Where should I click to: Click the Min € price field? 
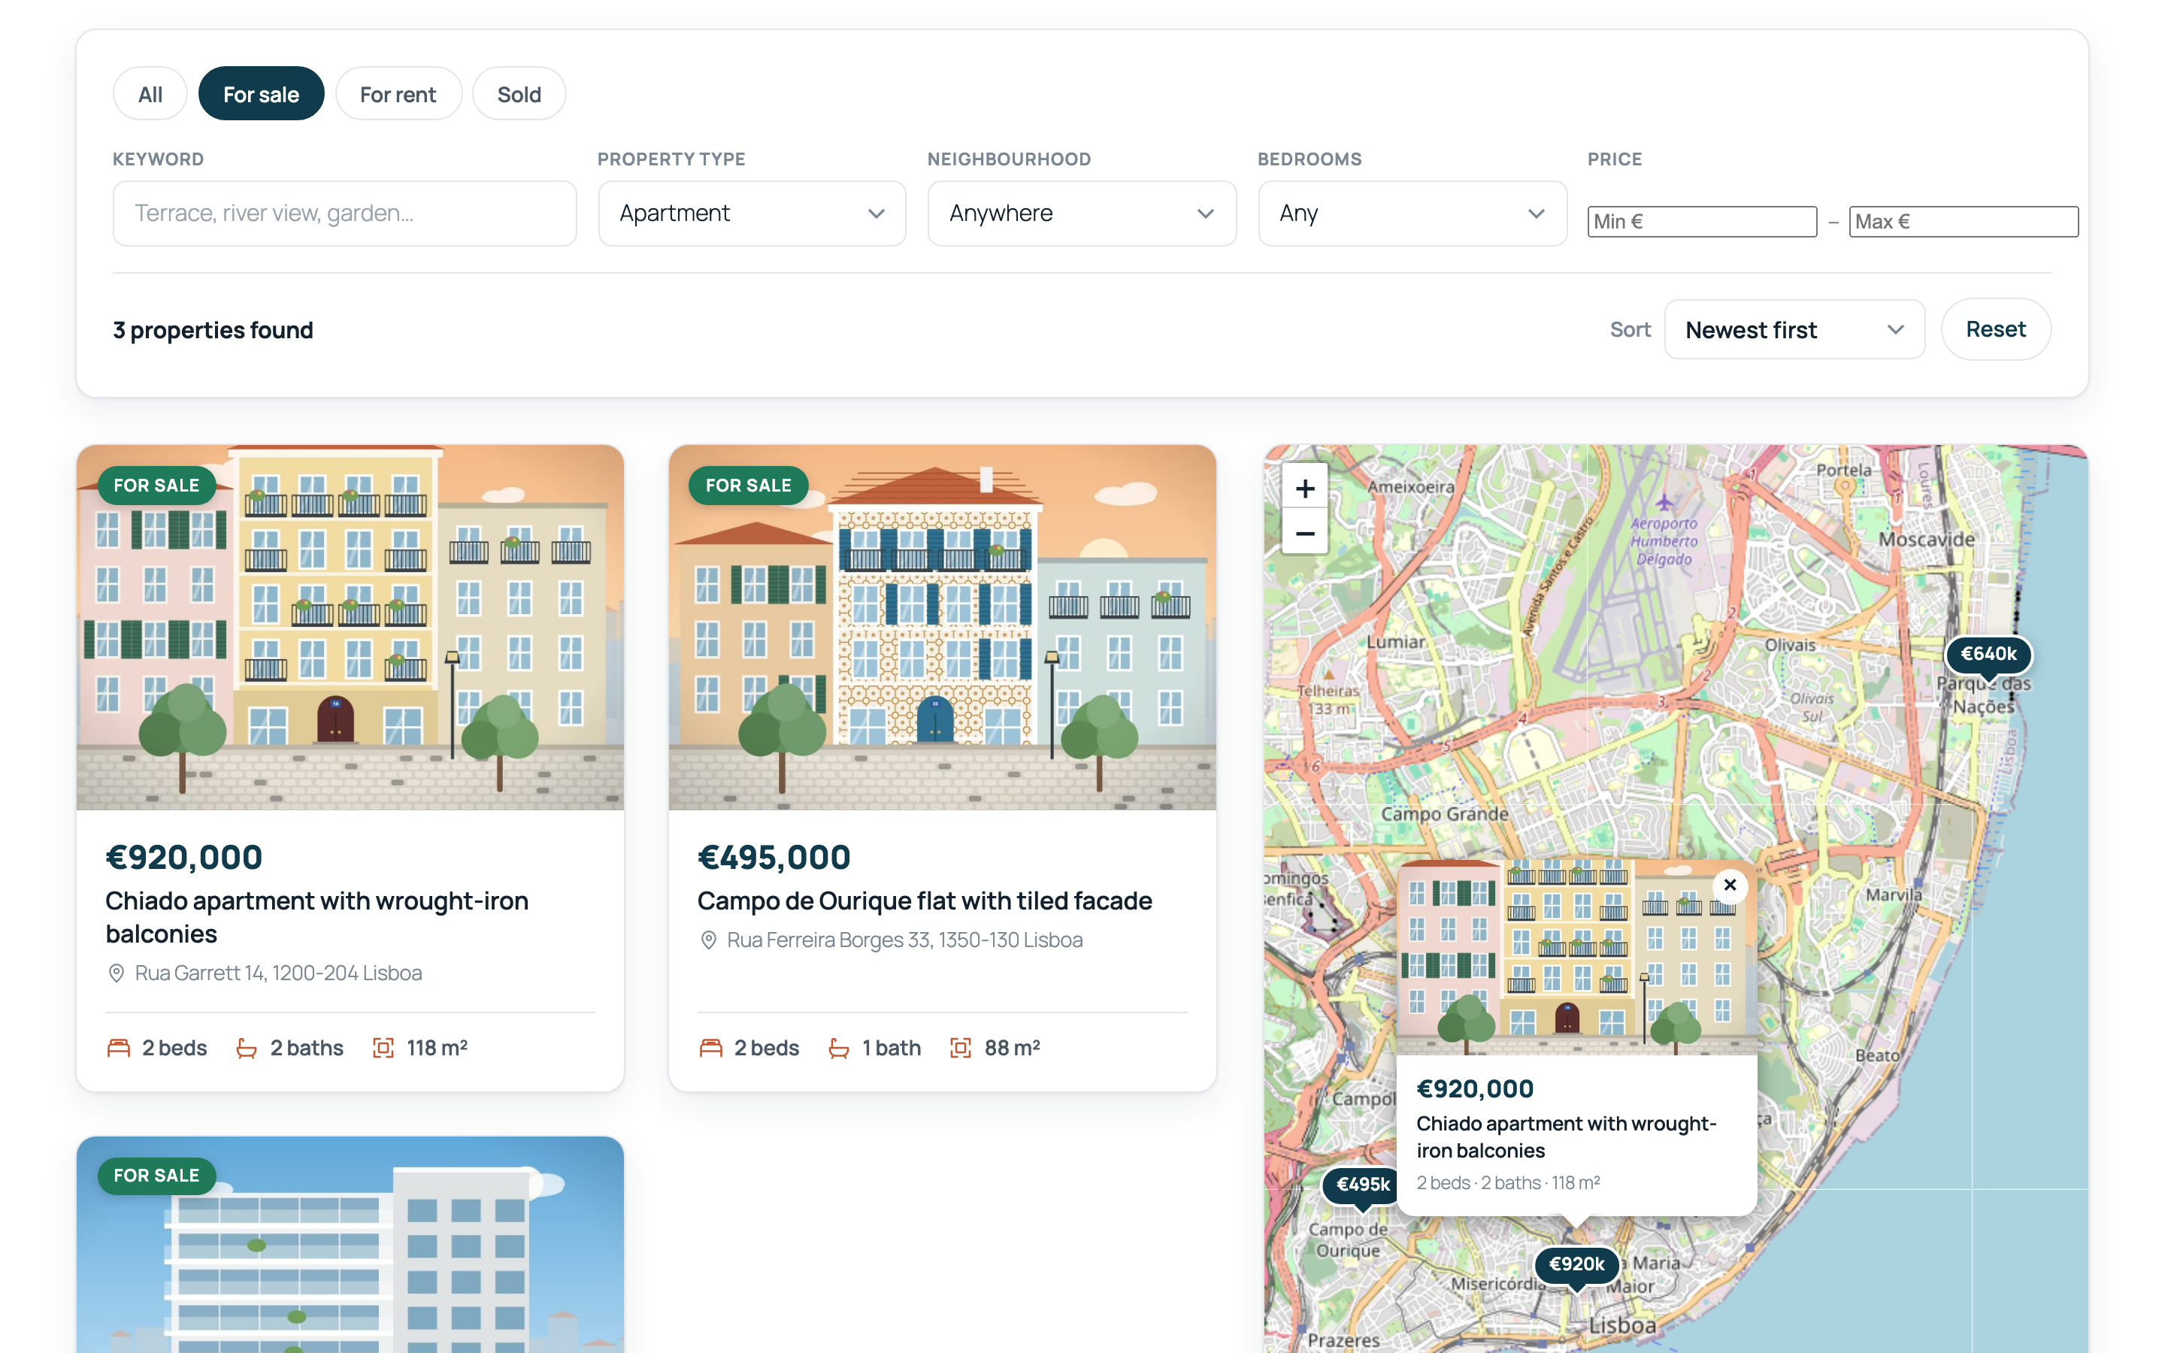tap(1702, 222)
